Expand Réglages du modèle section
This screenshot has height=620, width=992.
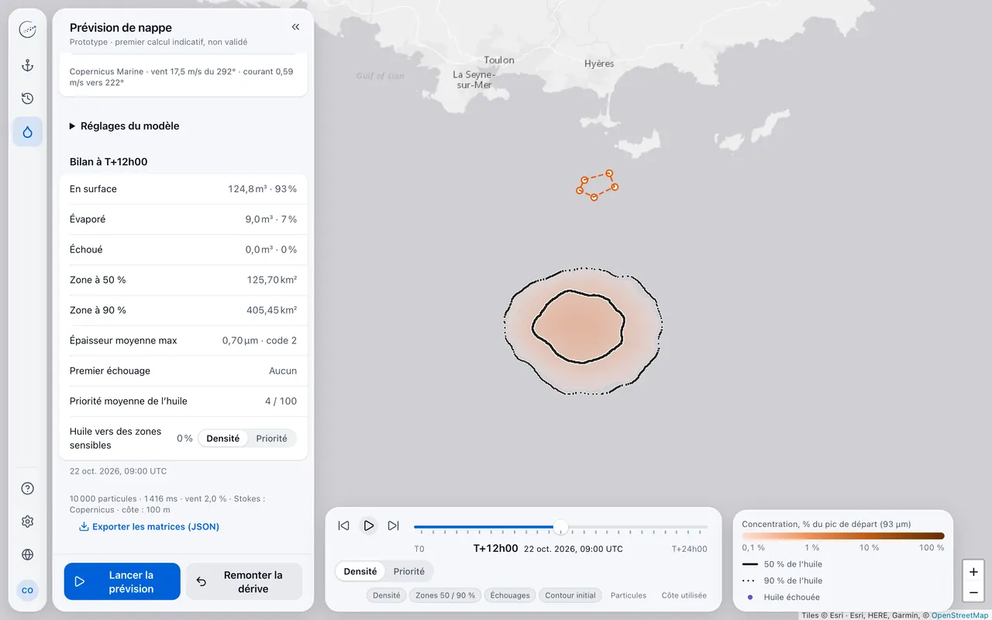tap(124, 126)
